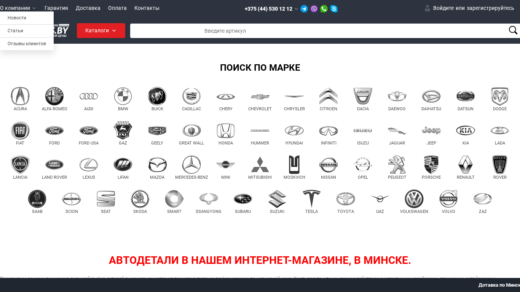Click the magnifier search icon
Image resolution: width=520 pixels, height=292 pixels.
pos(513,30)
